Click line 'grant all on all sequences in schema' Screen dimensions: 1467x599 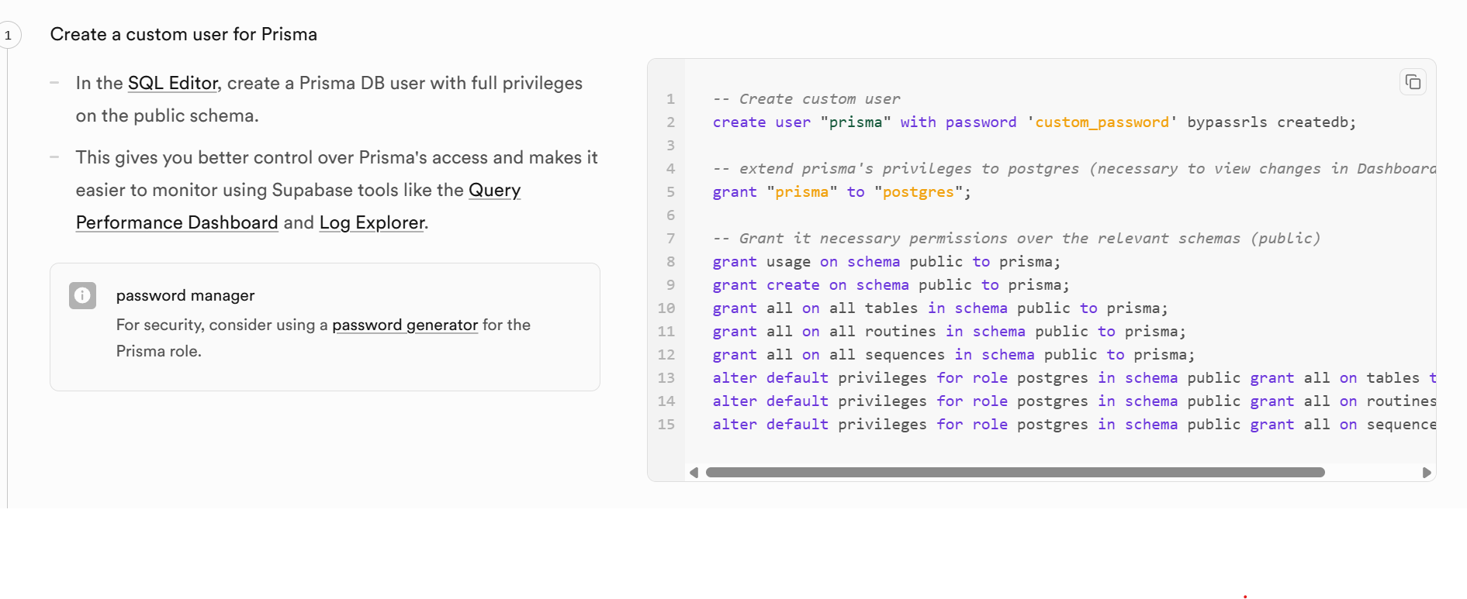954,355
